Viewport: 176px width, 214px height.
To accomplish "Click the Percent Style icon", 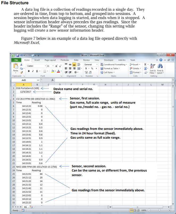I will [x=92, y=68].
